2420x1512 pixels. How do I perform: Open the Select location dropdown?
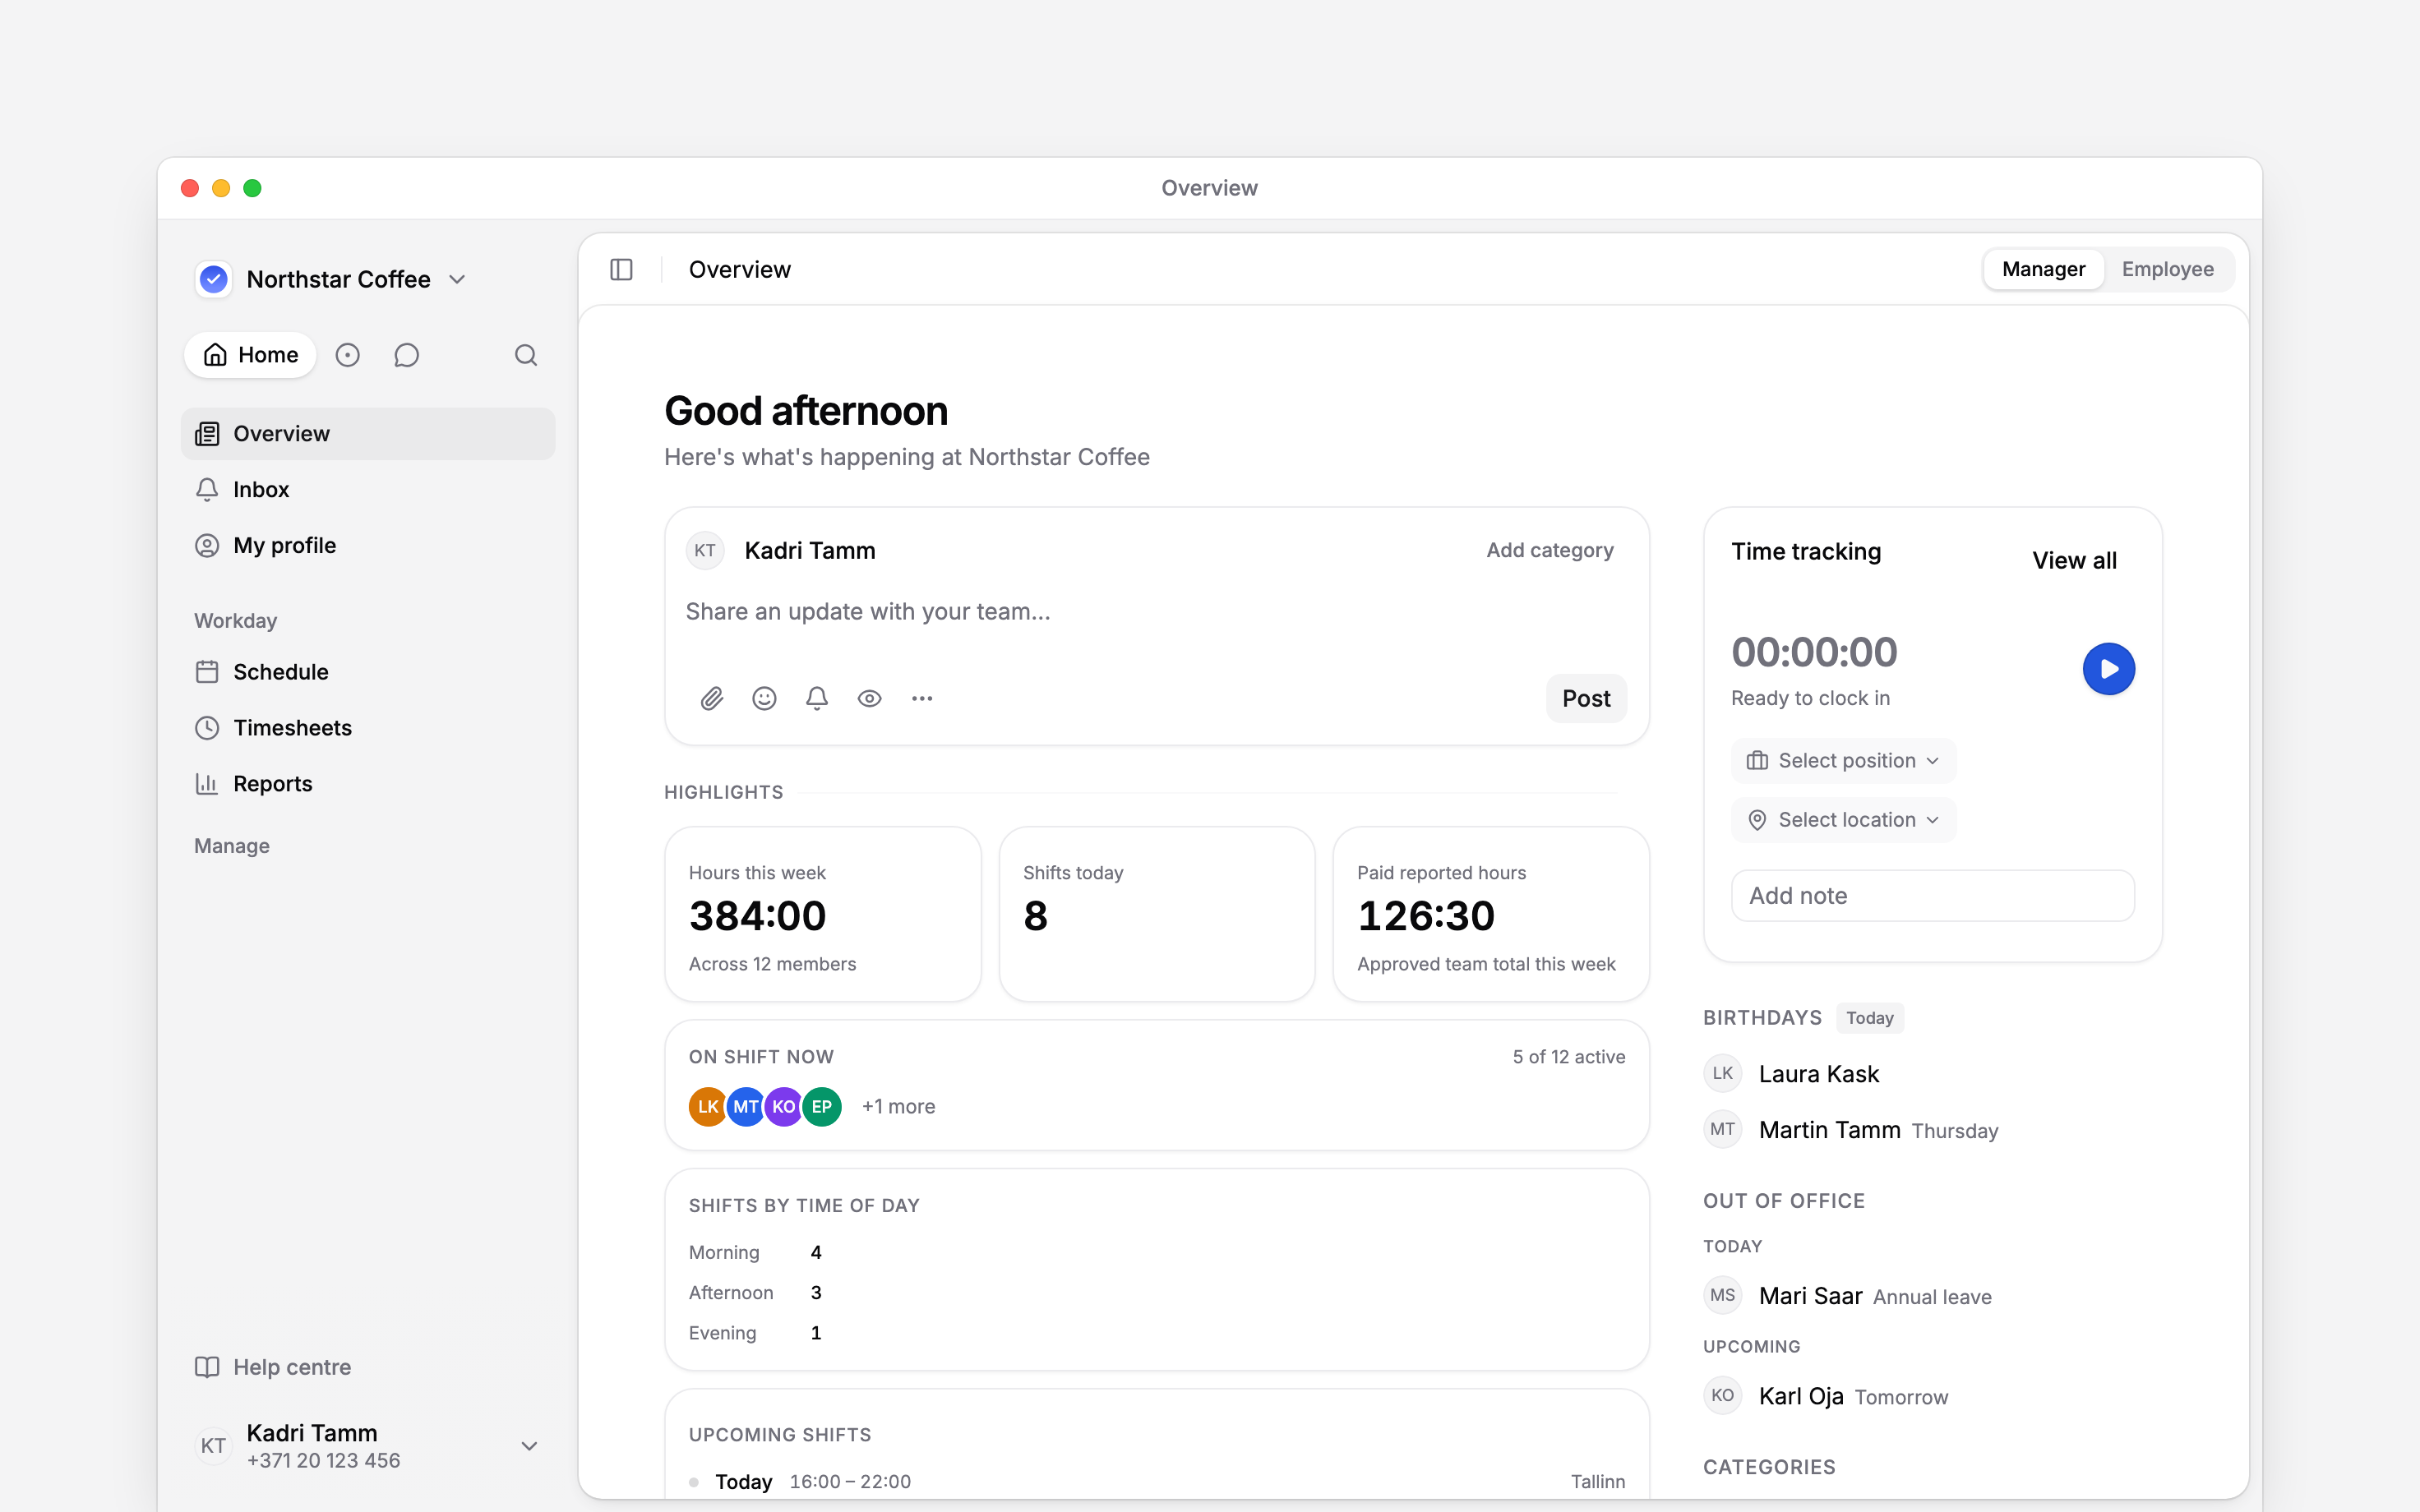coord(1843,820)
